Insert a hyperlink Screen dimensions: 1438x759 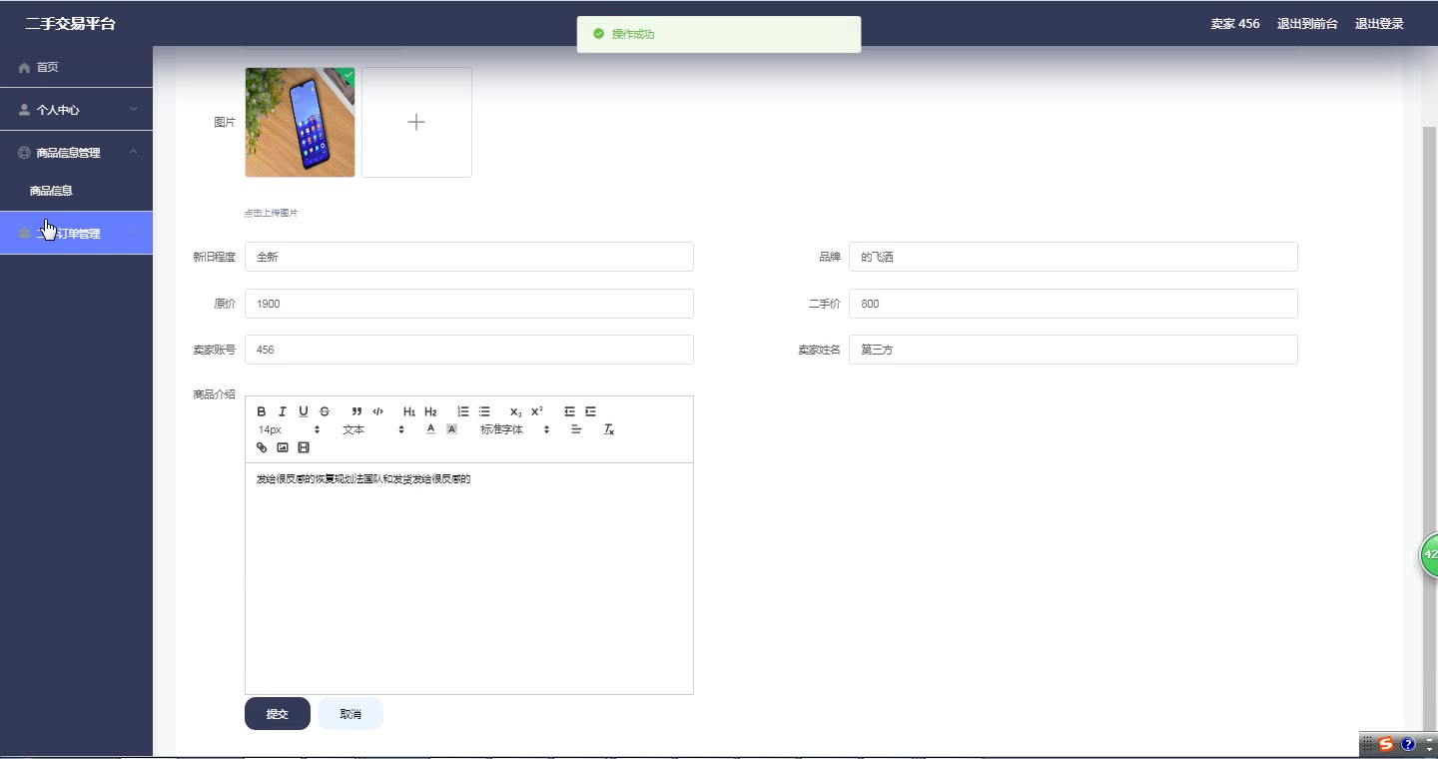(x=262, y=447)
